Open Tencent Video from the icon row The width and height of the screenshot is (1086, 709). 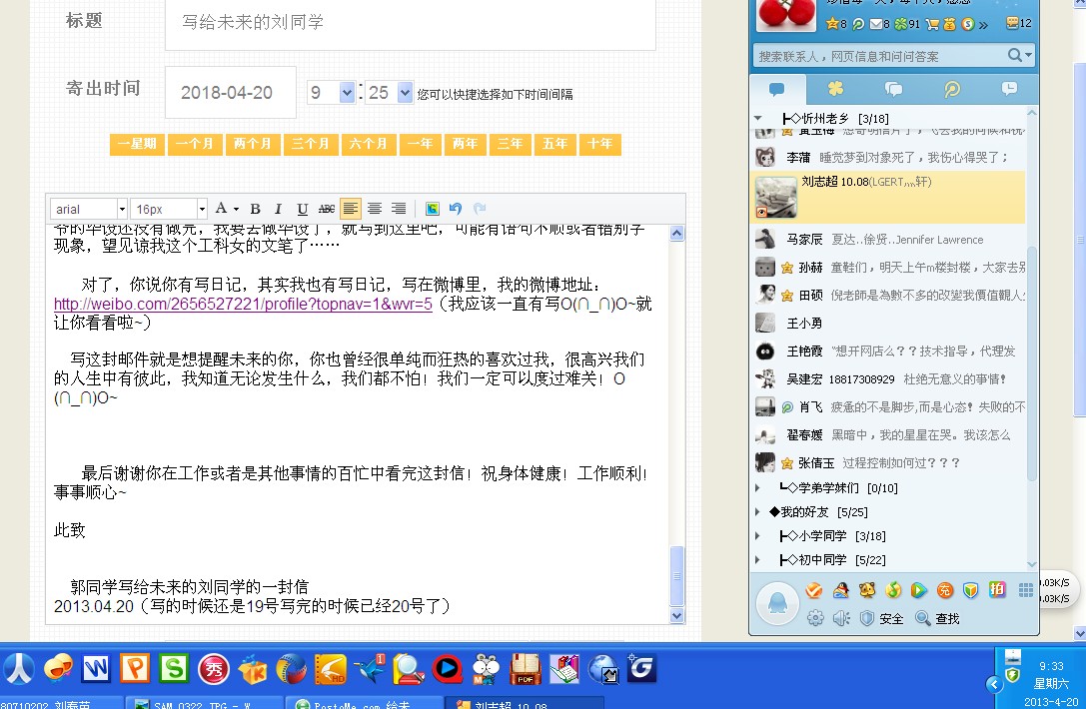pyautogui.click(x=917, y=591)
